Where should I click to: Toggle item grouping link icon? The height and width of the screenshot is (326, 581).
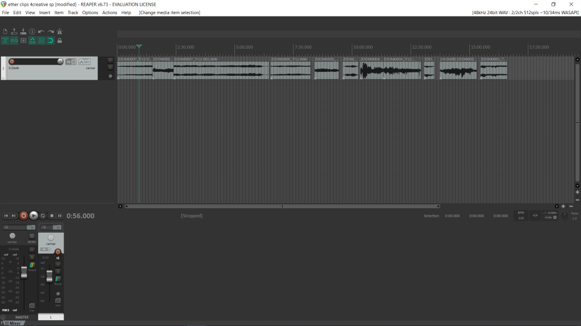click(x=14, y=41)
